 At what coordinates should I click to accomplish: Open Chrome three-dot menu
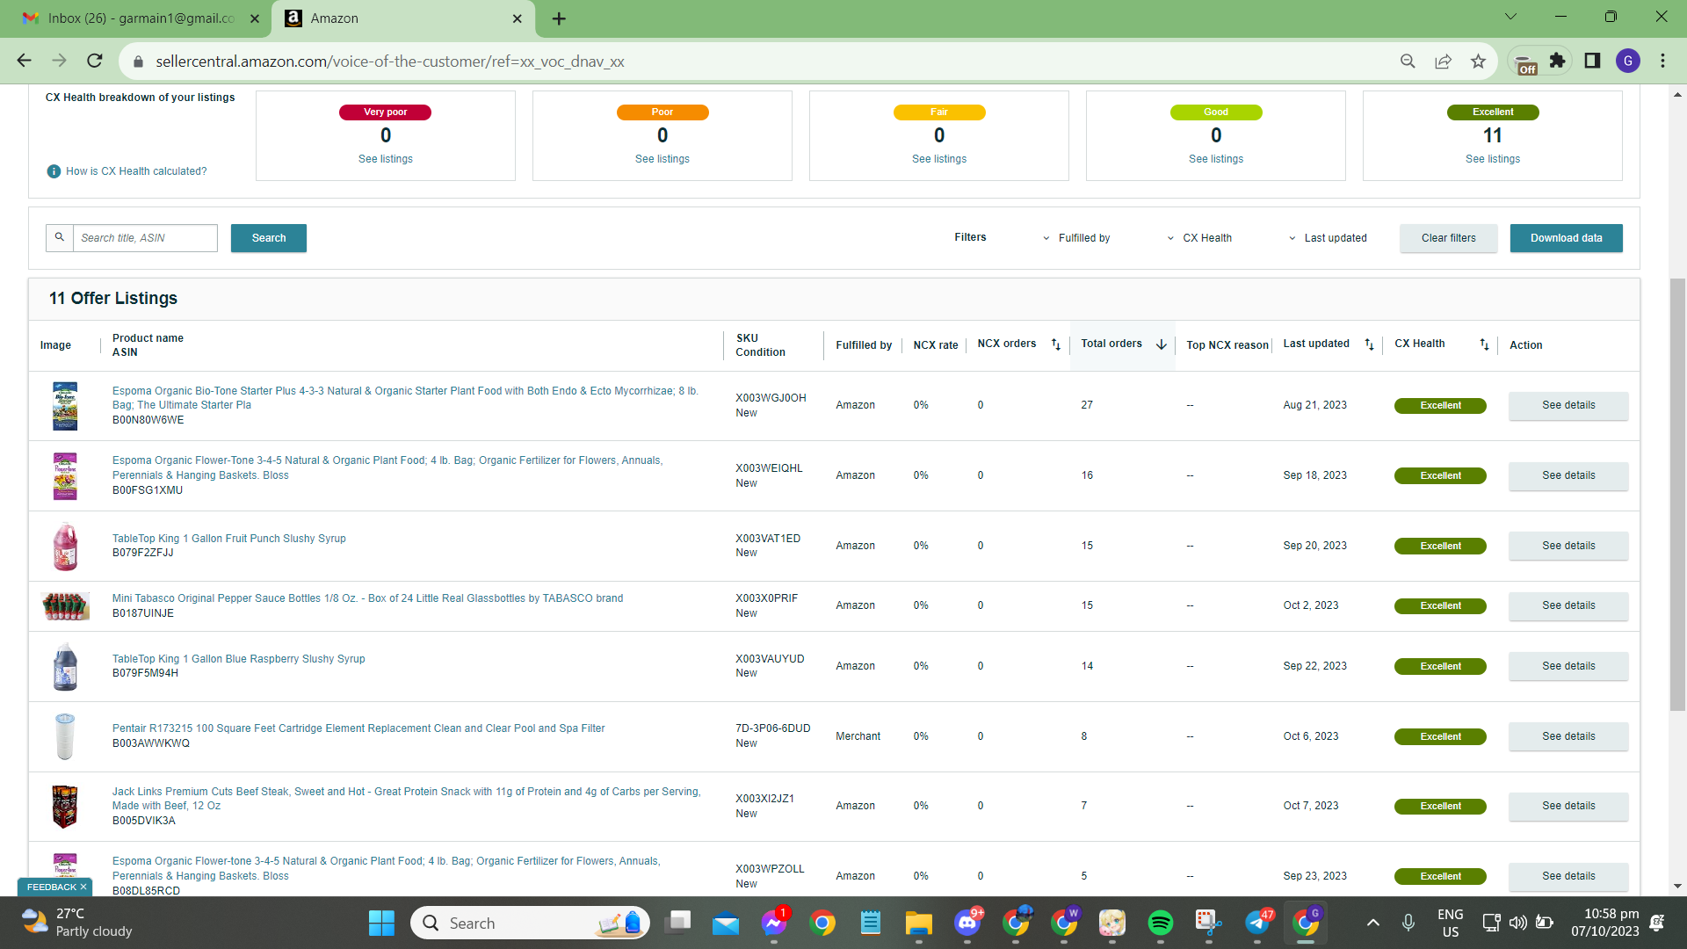click(1662, 61)
